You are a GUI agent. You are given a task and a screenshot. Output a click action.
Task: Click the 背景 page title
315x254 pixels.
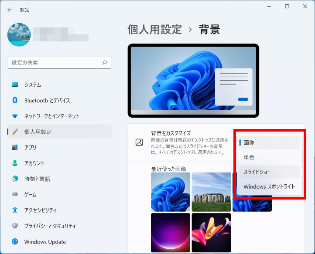(x=209, y=30)
